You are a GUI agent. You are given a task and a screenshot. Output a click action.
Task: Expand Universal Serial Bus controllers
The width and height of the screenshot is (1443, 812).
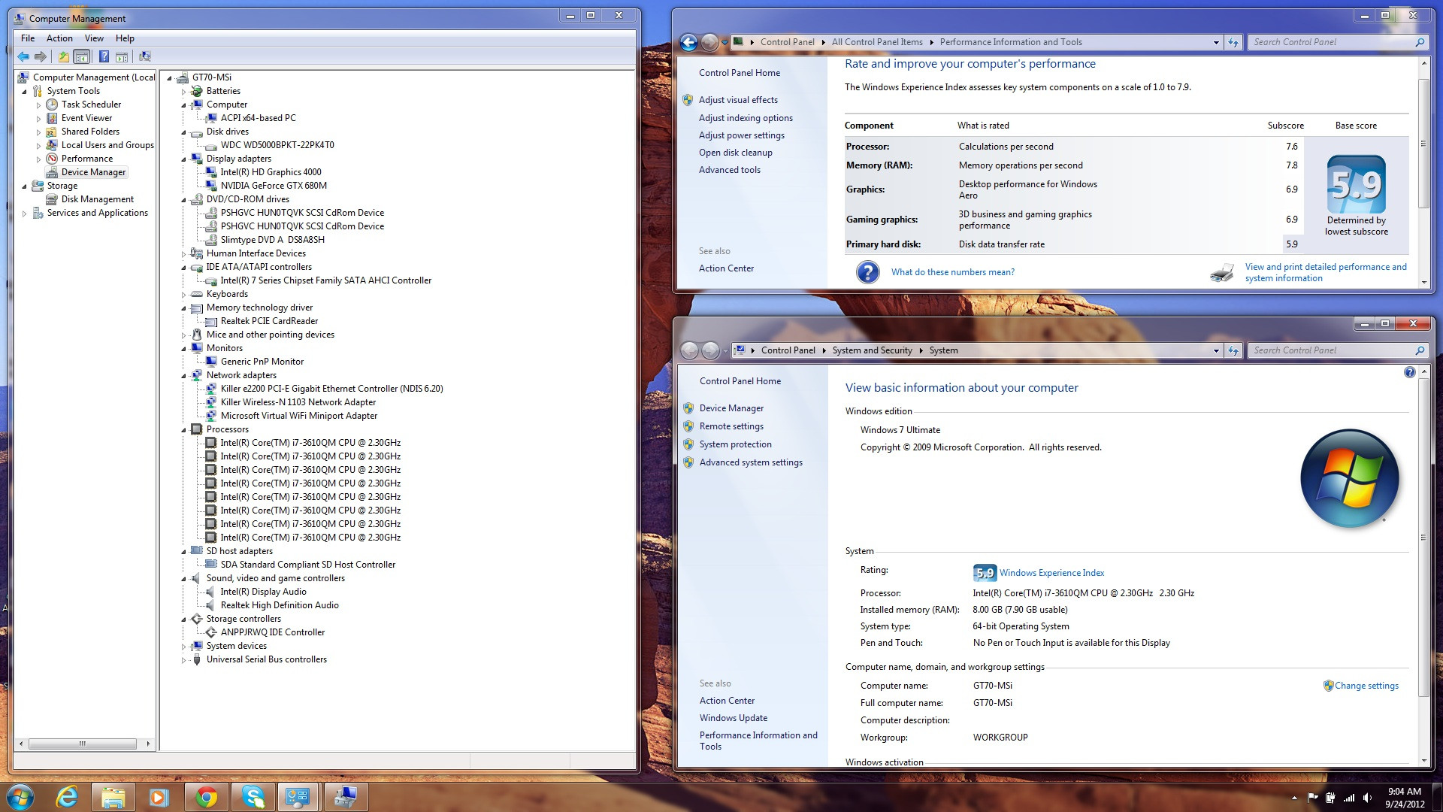(183, 660)
